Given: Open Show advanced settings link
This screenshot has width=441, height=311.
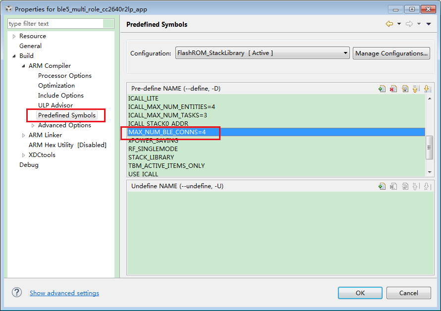Looking at the screenshot, I should tap(64, 293).
